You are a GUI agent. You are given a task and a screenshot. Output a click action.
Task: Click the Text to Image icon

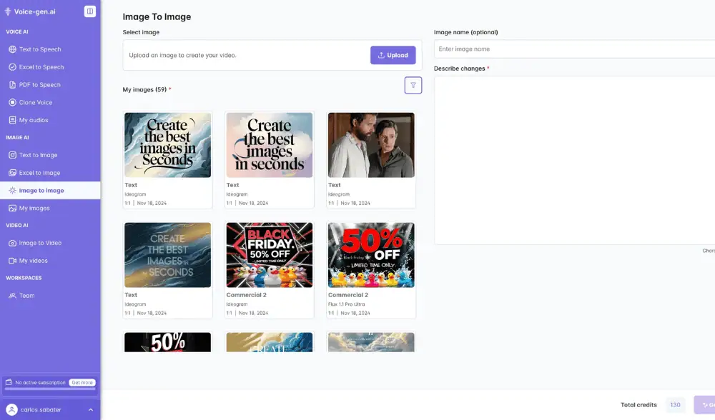pos(12,155)
